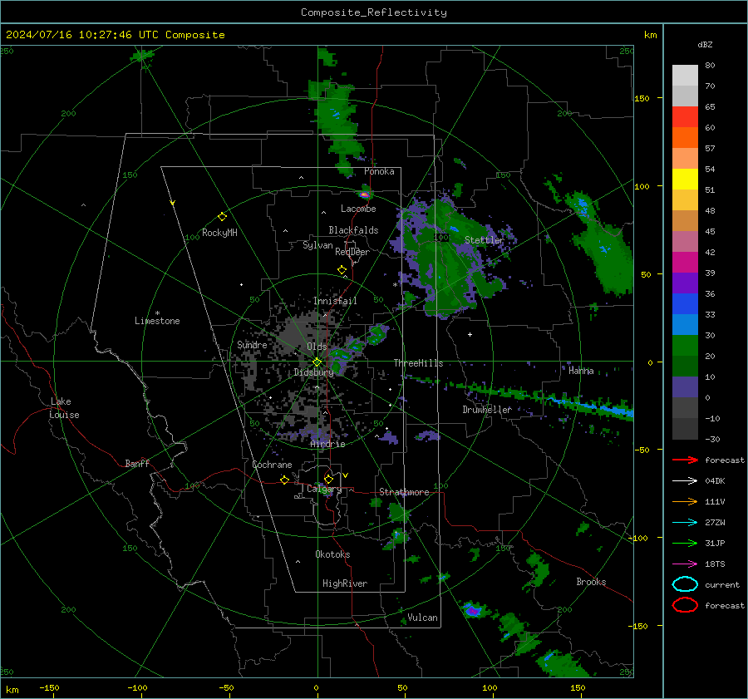Click the Composite_Reflectivity title text
The height and width of the screenshot is (699, 748).
[x=373, y=12]
